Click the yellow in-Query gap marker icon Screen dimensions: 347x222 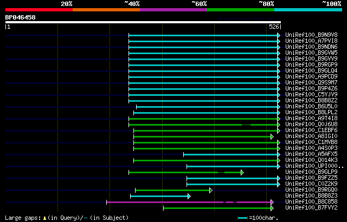pyautogui.click(x=44, y=218)
